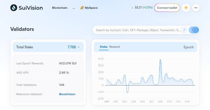Open the Blockchain menu
The width and height of the screenshot is (210, 110).
pos(60,8)
